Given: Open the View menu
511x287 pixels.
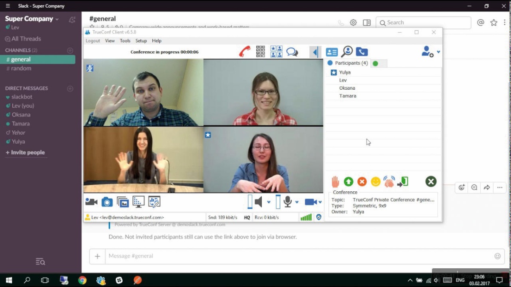Looking at the screenshot, I should 110,41.
